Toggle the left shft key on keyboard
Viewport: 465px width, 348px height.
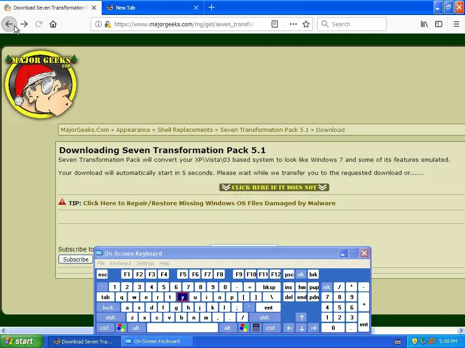coord(110,318)
